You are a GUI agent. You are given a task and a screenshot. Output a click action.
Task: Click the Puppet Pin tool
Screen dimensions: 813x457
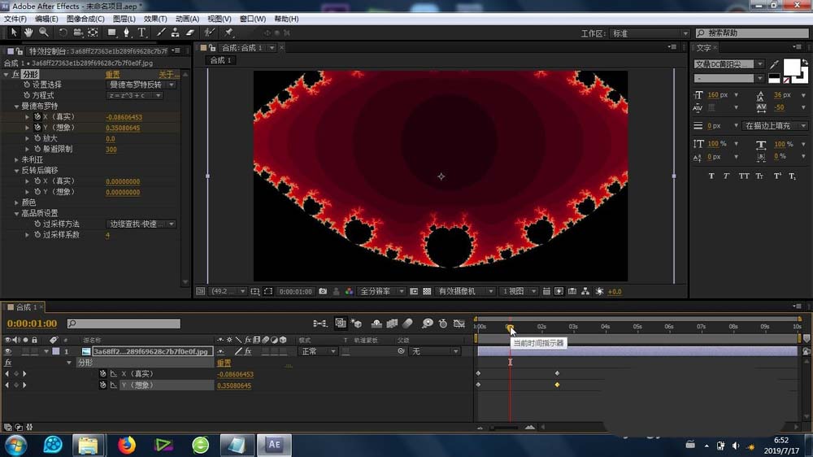228,33
